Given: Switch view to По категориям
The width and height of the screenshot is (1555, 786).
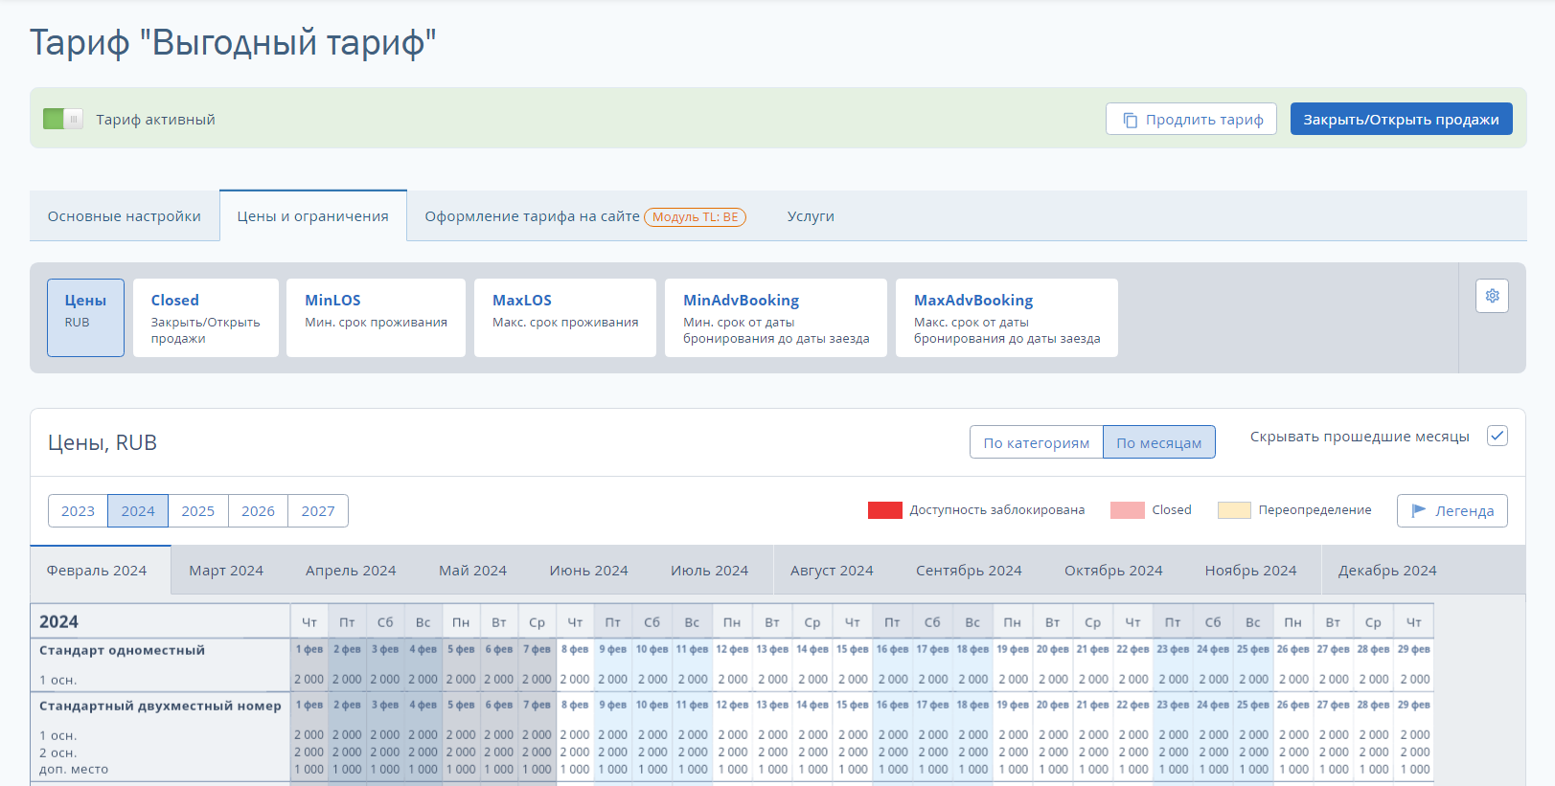Looking at the screenshot, I should coord(1037,442).
